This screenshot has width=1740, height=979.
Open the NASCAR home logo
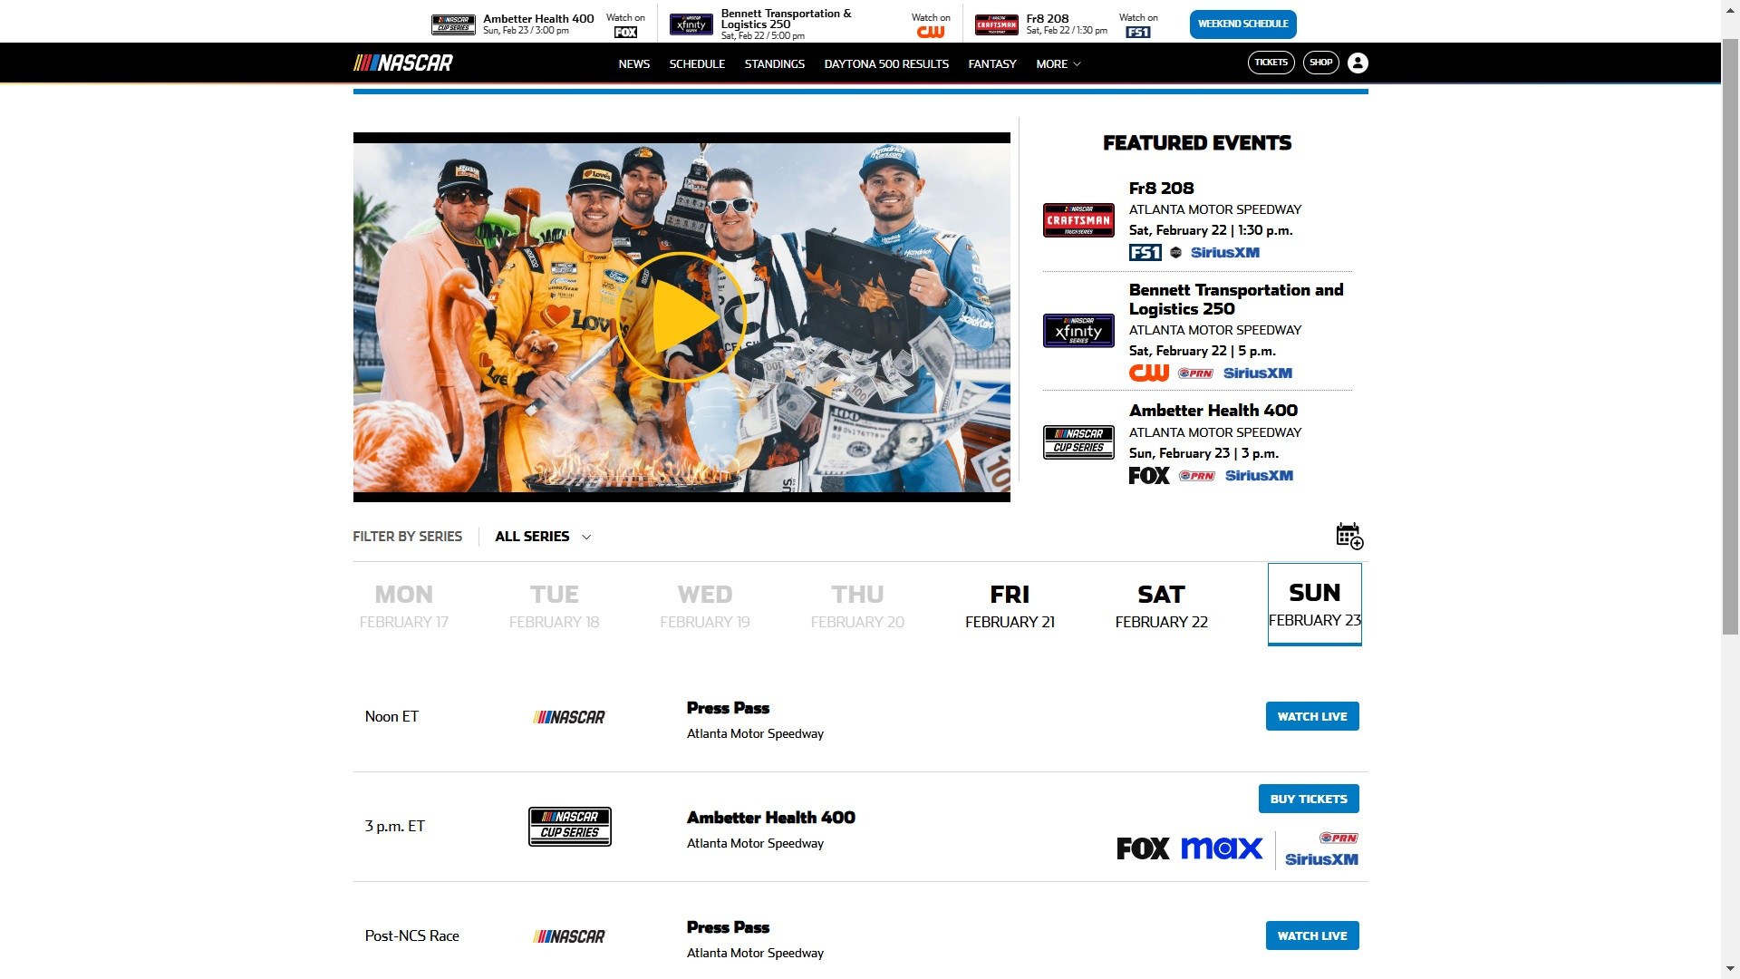(402, 63)
